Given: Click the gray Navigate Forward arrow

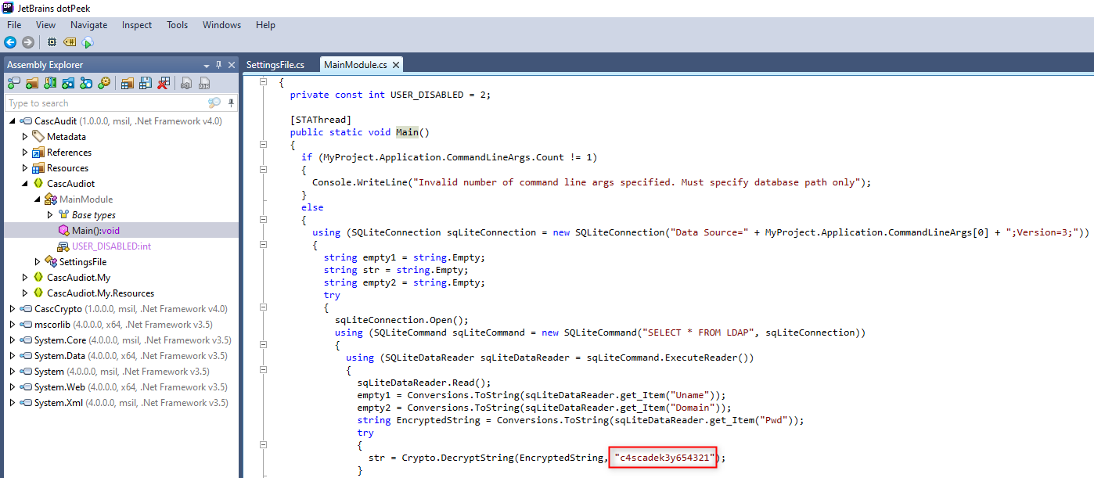Looking at the screenshot, I should (28, 42).
